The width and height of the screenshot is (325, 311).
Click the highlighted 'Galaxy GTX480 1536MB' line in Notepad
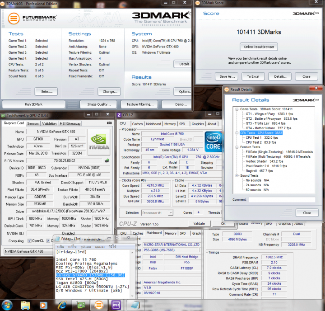90,275
